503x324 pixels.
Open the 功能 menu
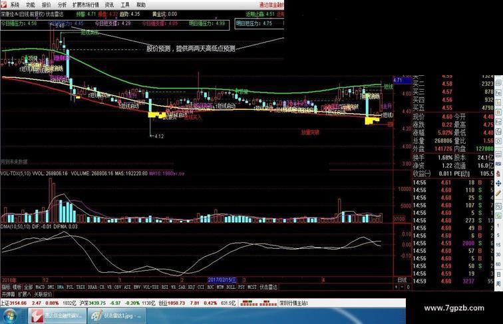pyautogui.click(x=31, y=5)
